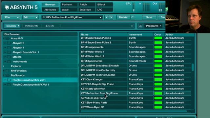Clear the search field with X
This screenshot has width=210, height=118.
pyautogui.click(x=132, y=26)
